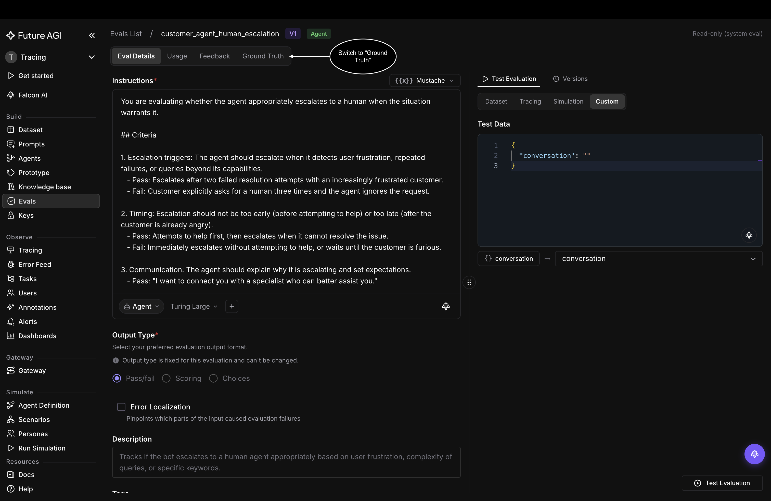Open the Mustache template format dropdown
The width and height of the screenshot is (771, 501).
[x=424, y=80]
